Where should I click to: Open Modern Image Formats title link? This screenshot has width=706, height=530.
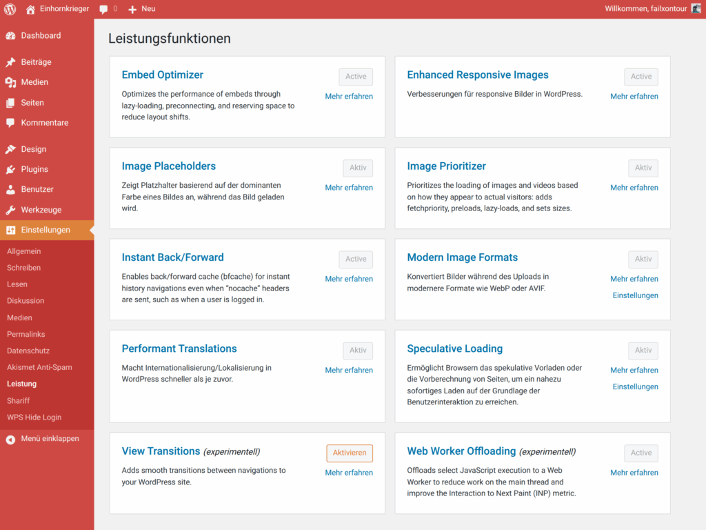click(x=463, y=257)
